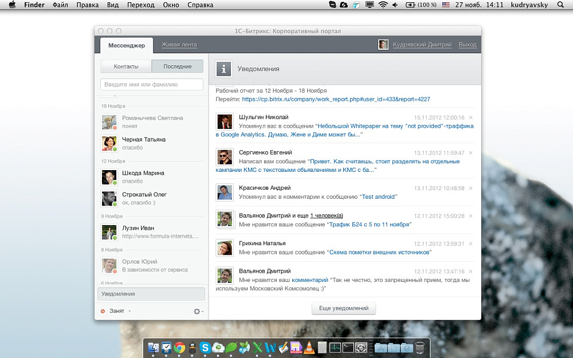This screenshot has height=358, width=573.
Task: Open the Вид menu
Action: [x=113, y=5]
